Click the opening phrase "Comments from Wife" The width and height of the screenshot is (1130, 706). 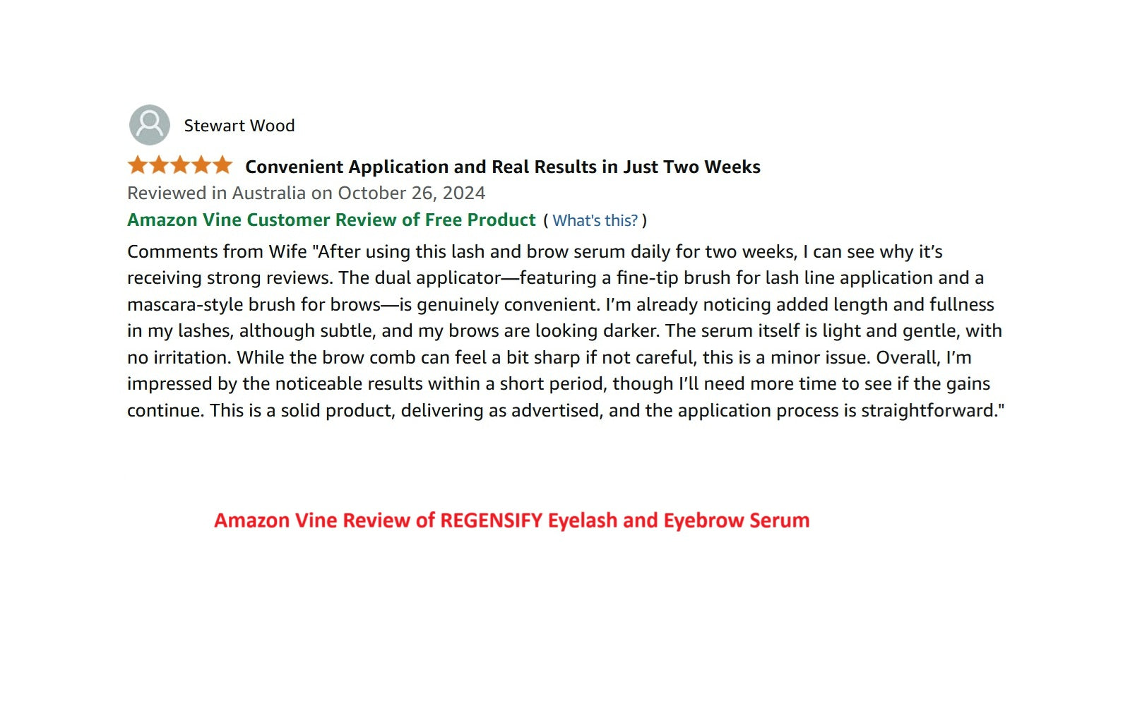coord(217,251)
